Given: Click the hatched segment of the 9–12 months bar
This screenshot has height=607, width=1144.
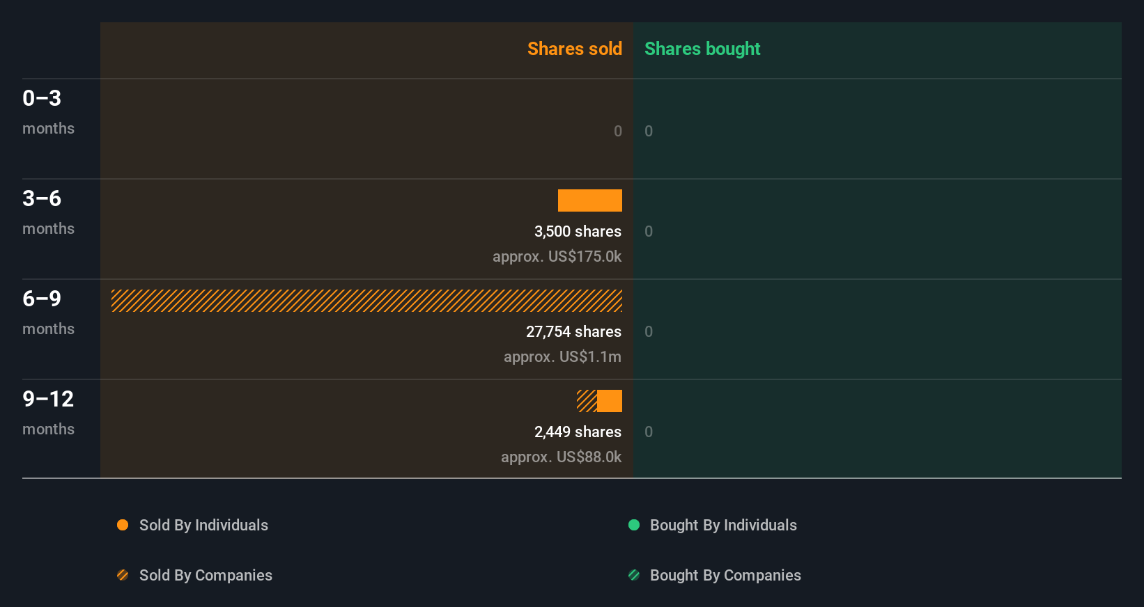Looking at the screenshot, I should tap(587, 401).
